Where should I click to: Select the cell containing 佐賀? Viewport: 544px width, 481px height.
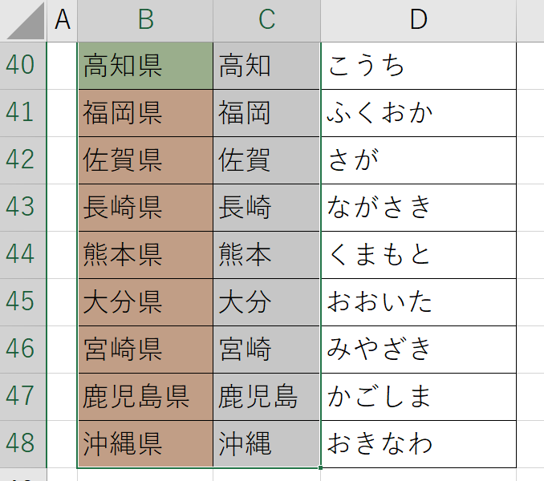pyautogui.click(x=267, y=160)
